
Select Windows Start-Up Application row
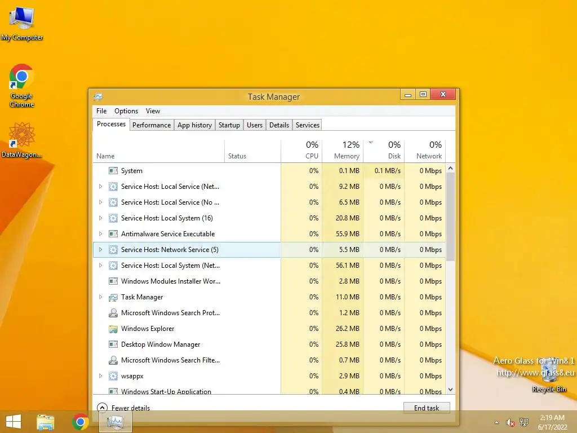tap(269, 390)
